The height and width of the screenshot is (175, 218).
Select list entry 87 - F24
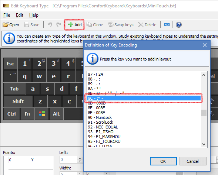[144, 74]
